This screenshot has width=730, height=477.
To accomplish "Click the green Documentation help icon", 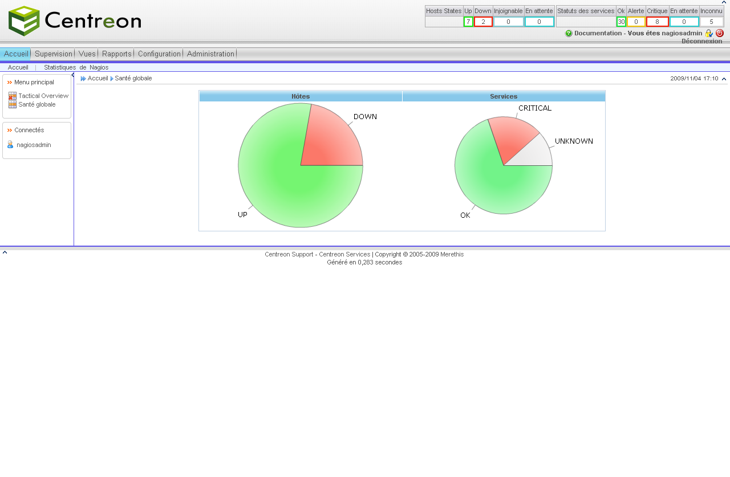I will click(569, 34).
